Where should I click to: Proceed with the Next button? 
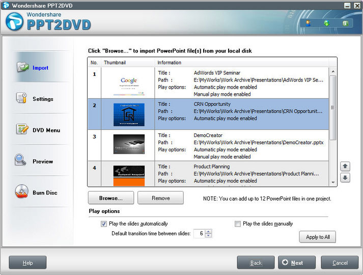click(x=297, y=263)
